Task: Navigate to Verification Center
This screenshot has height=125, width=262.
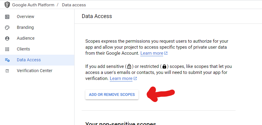Action: tap(35, 71)
